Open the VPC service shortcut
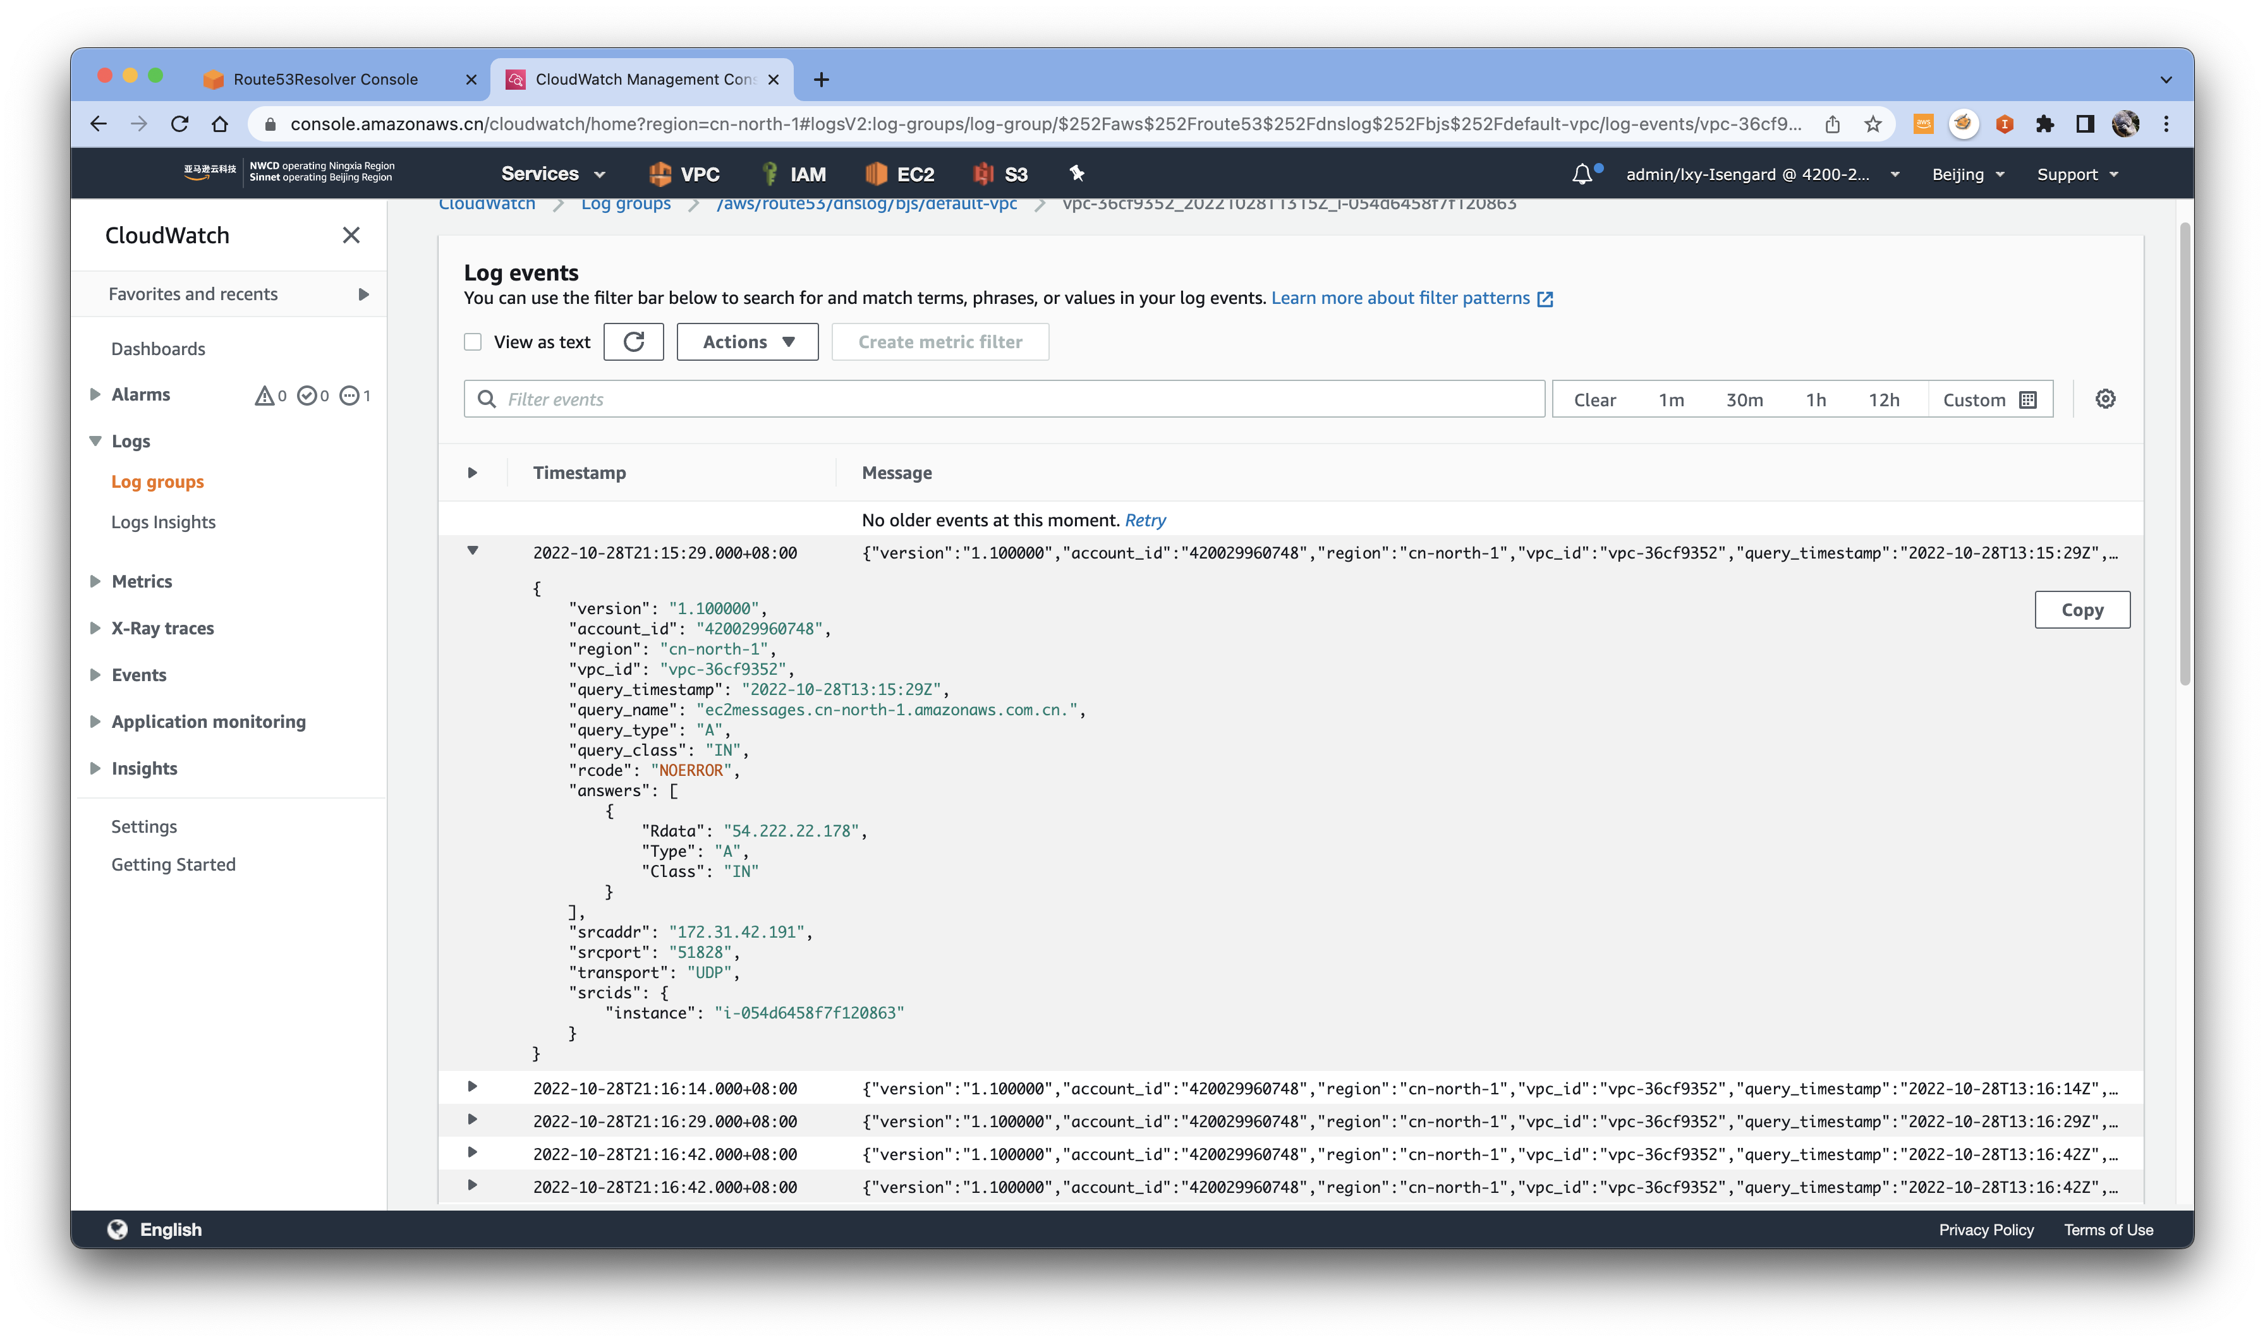The width and height of the screenshot is (2265, 1342). (685, 174)
